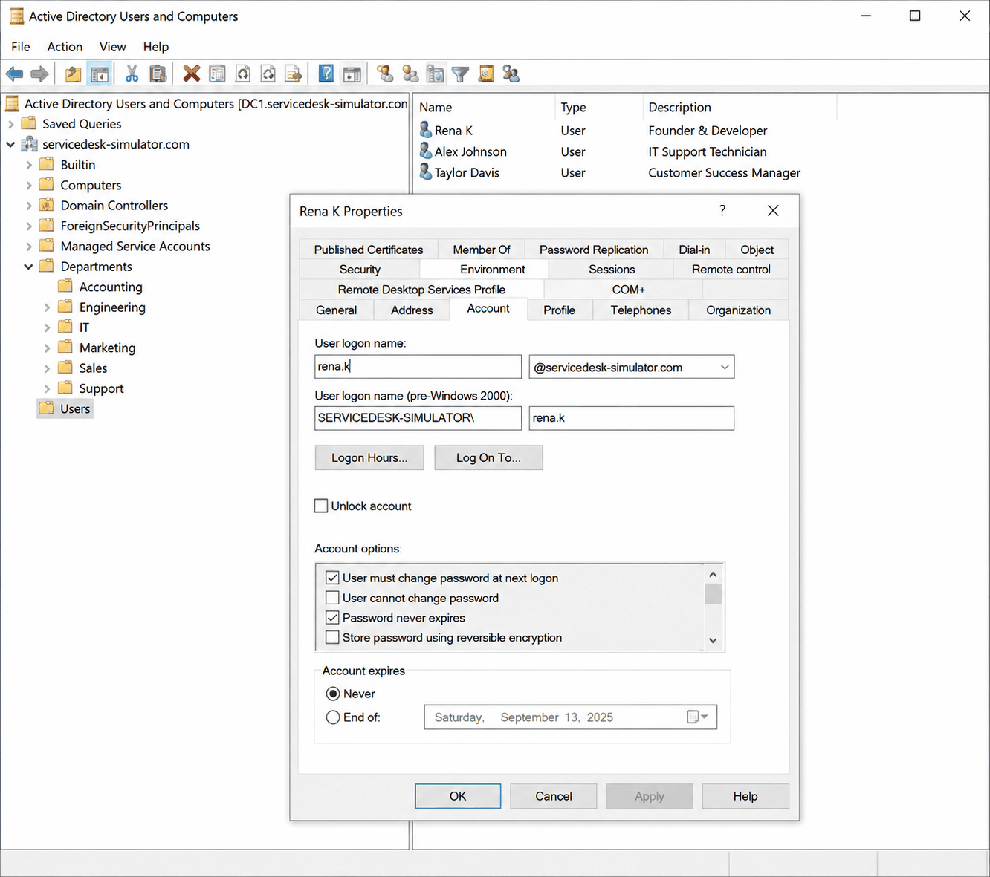Open the View menu
The height and width of the screenshot is (877, 990).
pyautogui.click(x=112, y=46)
